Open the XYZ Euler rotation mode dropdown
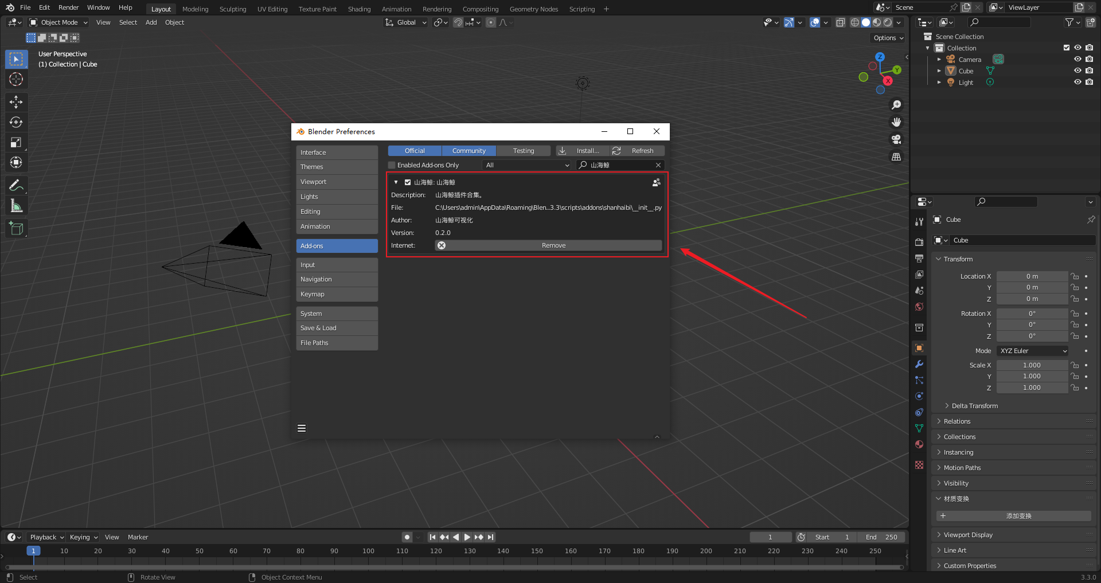Image resolution: width=1101 pixels, height=583 pixels. pos(1033,351)
